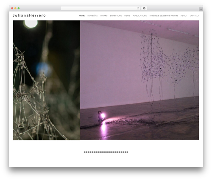
Task: Click the purple gallery installation slide image
Action: click(x=139, y=80)
